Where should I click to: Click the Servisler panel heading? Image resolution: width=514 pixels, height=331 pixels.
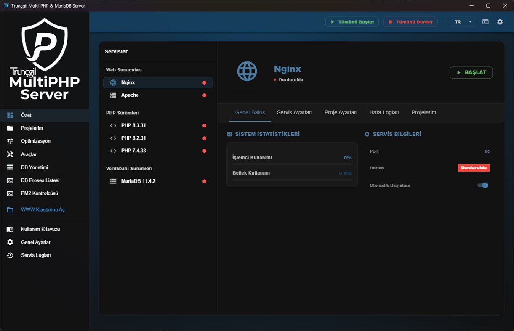[116, 52]
